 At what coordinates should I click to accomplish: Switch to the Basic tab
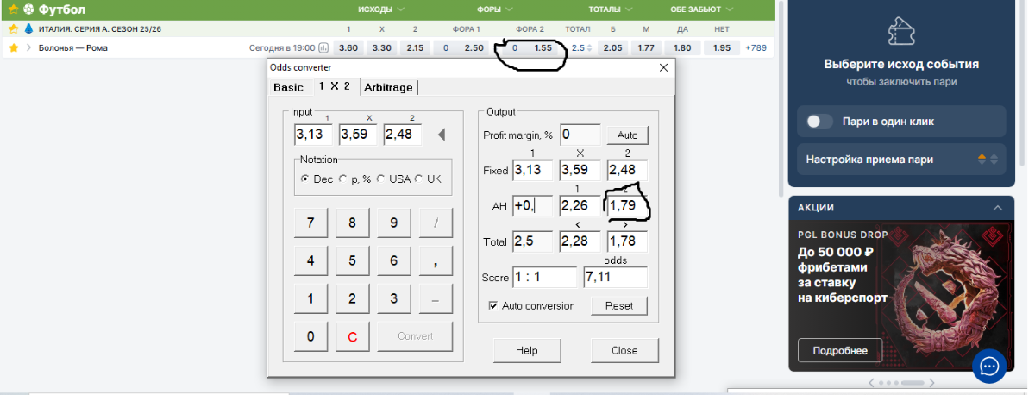(288, 87)
